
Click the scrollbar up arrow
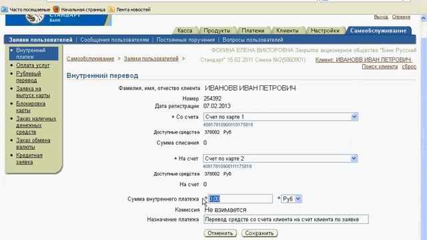pyautogui.click(x=424, y=18)
